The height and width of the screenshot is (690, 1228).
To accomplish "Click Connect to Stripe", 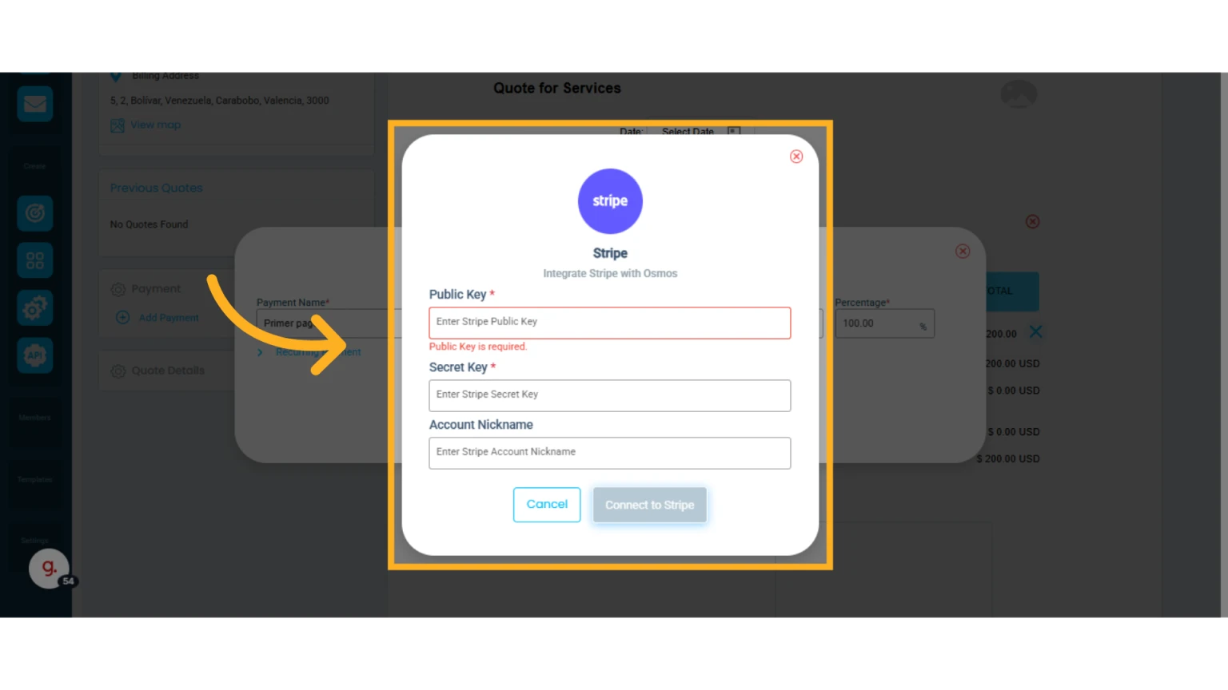I will click(650, 505).
